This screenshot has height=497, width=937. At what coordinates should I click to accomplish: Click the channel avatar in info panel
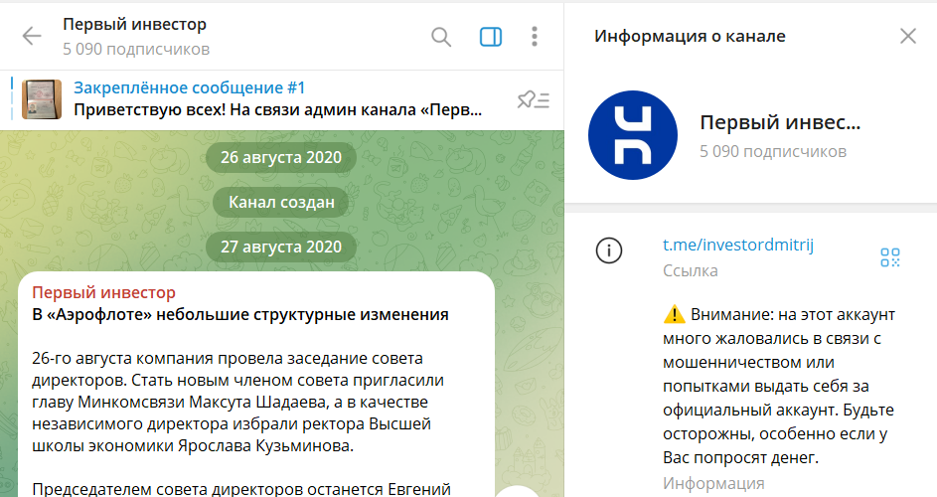click(633, 135)
